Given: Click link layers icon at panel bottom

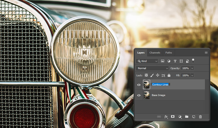Looking at the screenshot, I should 159,117.
